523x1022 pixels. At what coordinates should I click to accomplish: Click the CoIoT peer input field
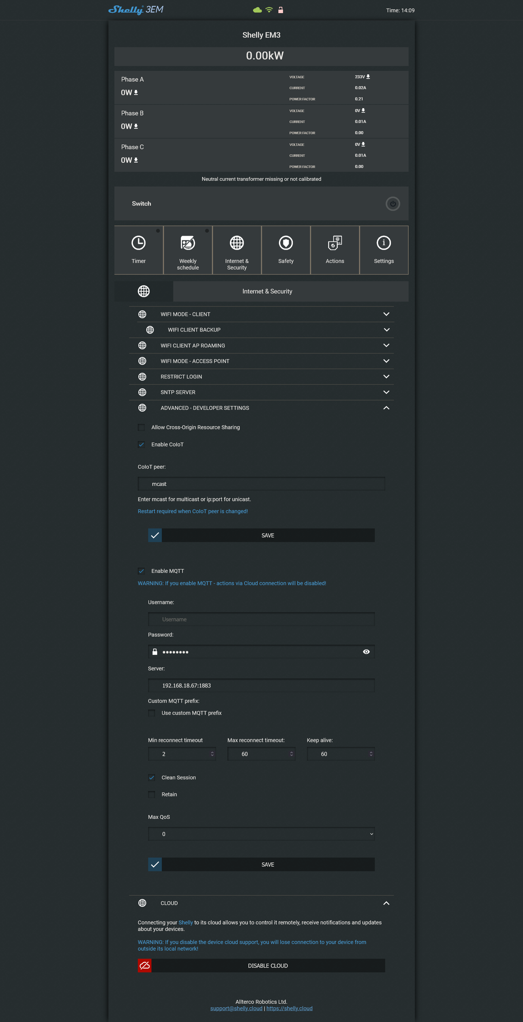click(261, 484)
